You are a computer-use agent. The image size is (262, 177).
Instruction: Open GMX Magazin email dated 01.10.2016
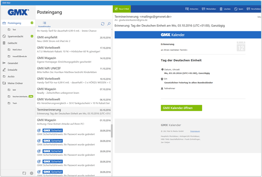[x=74, y=122]
